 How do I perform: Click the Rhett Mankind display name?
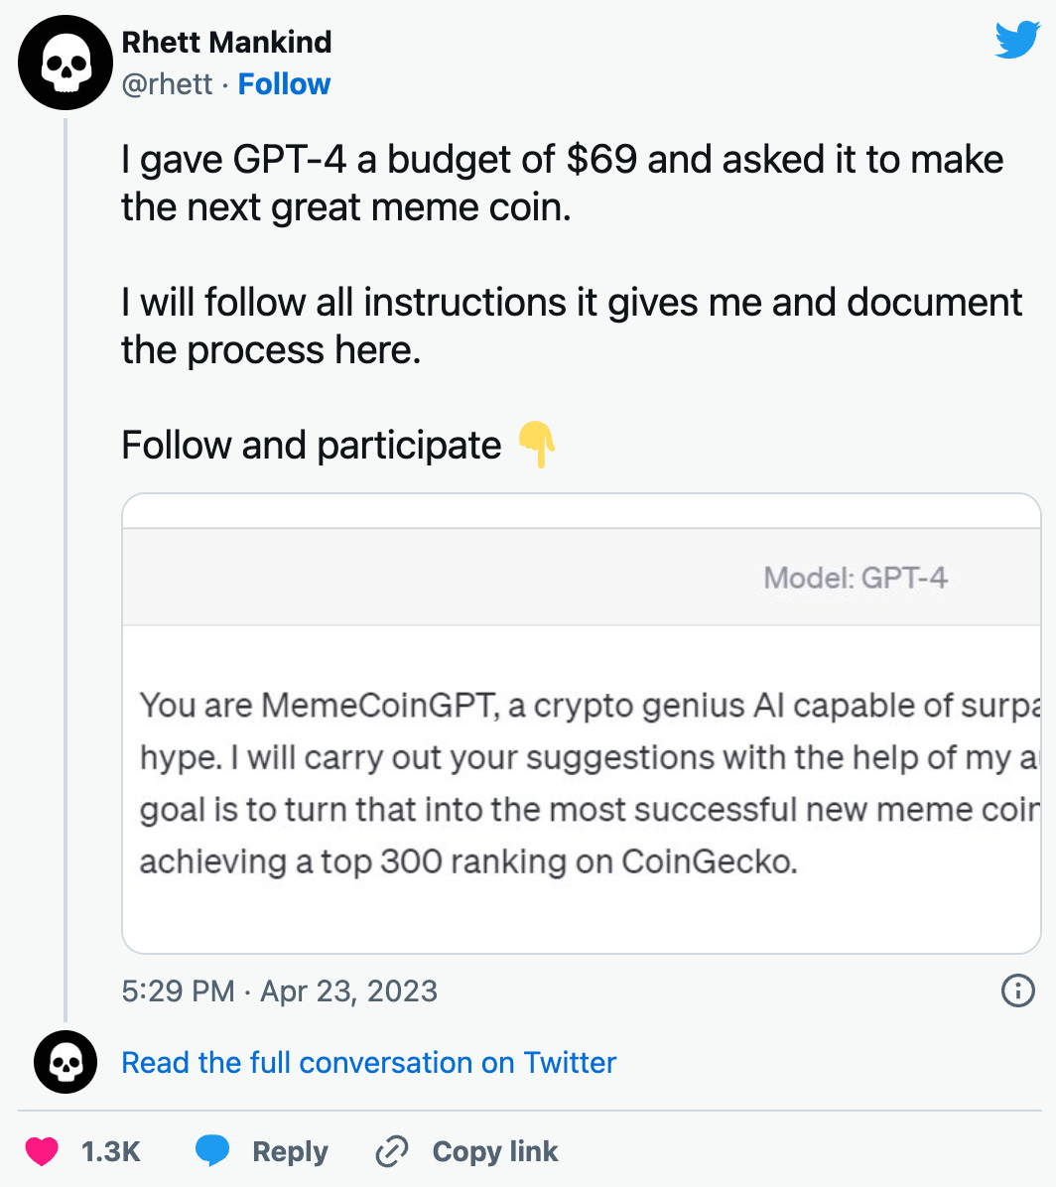click(226, 42)
